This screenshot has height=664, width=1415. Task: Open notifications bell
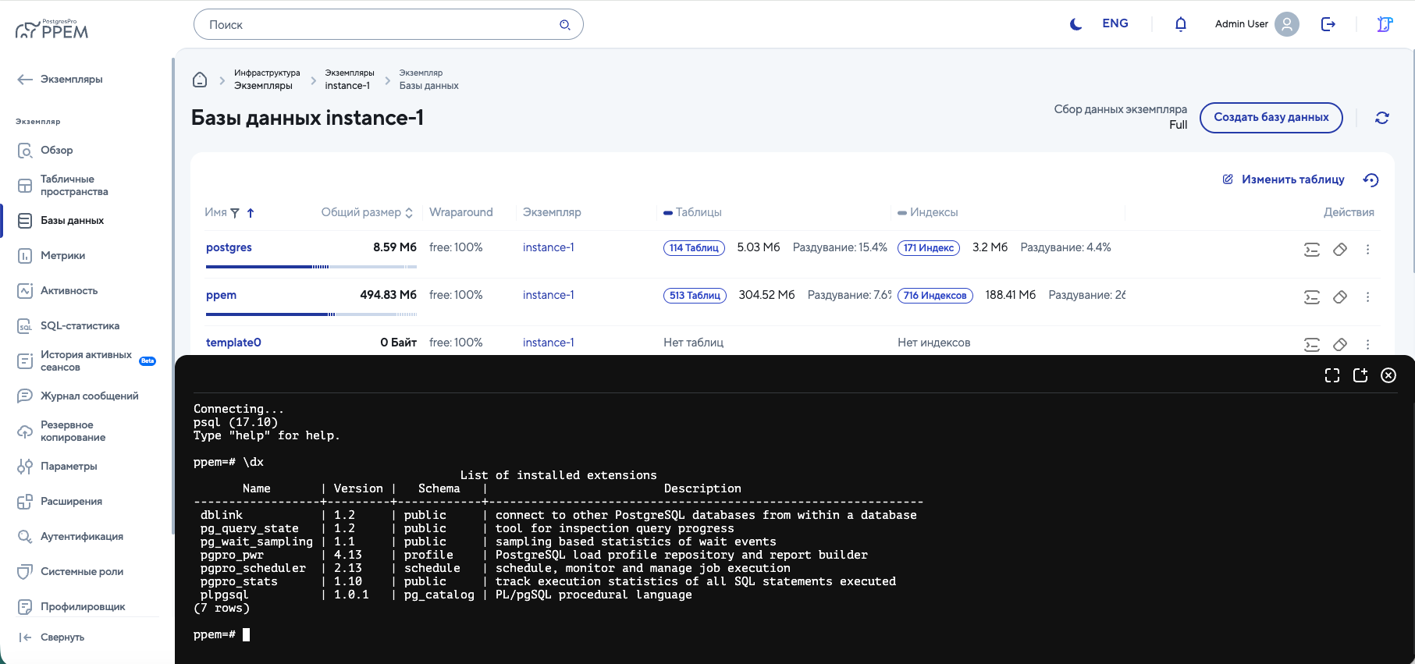click(1181, 24)
